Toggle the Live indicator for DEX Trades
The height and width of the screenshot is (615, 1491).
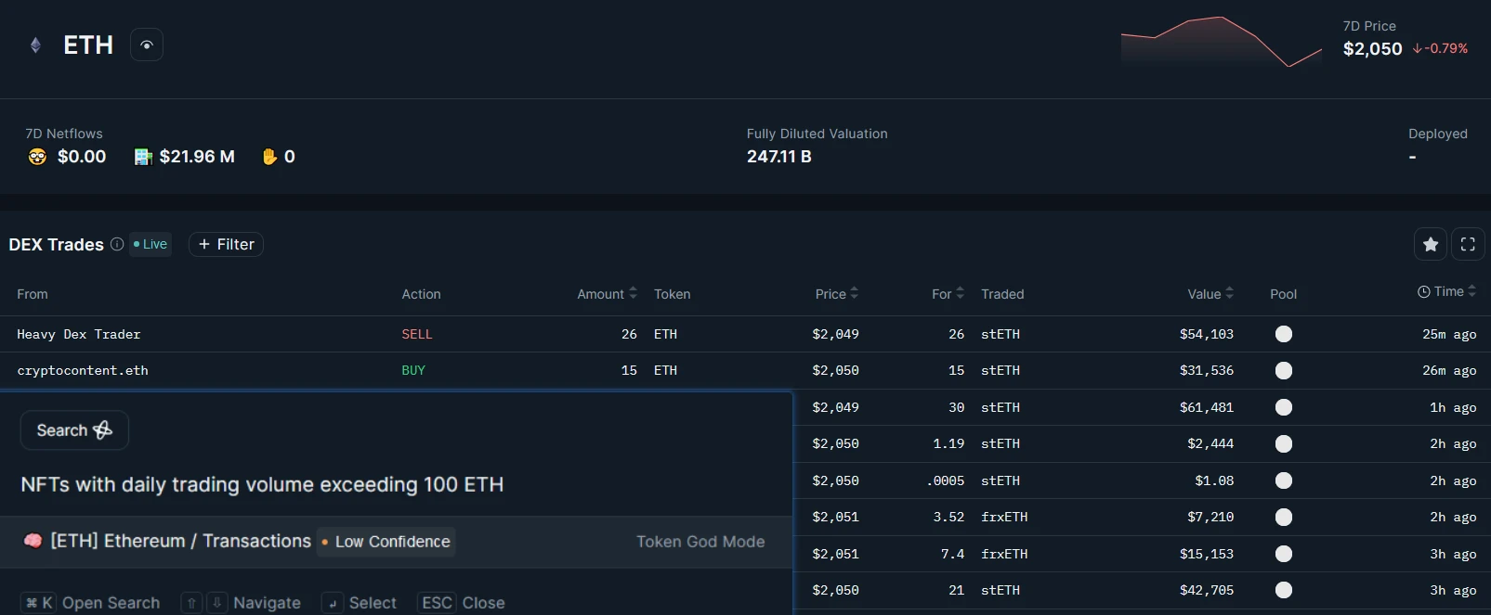tap(150, 244)
